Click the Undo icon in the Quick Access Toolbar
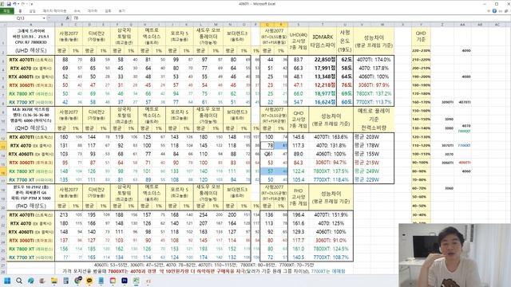 [x=14, y=4]
